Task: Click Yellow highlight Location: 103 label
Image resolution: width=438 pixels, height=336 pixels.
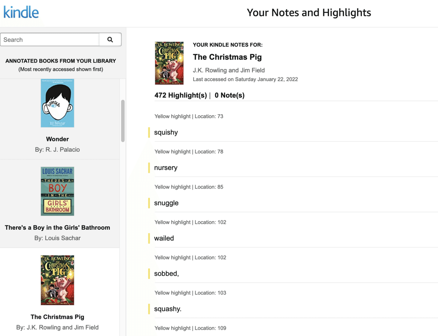Action: click(190, 293)
